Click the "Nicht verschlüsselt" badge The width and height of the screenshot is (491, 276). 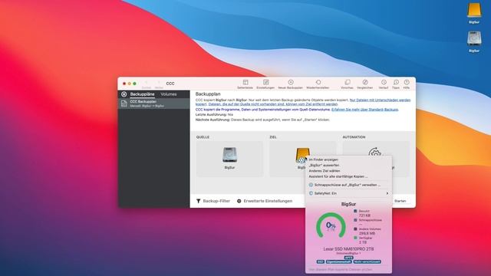click(367, 261)
